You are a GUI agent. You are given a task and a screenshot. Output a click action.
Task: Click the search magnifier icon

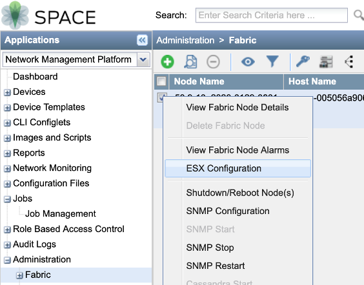pos(359,15)
